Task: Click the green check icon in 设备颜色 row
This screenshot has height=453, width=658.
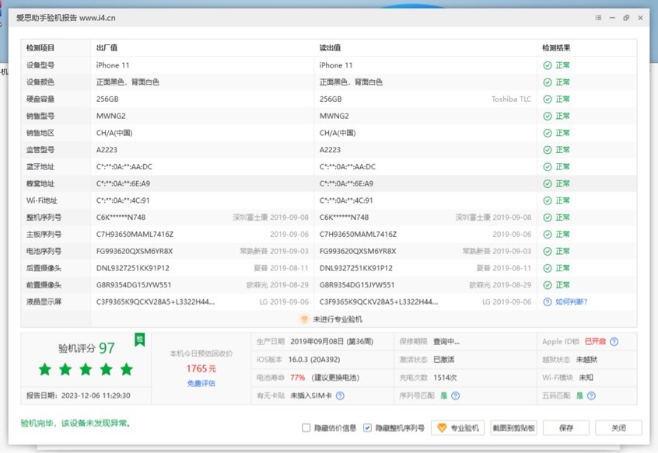Action: (548, 82)
